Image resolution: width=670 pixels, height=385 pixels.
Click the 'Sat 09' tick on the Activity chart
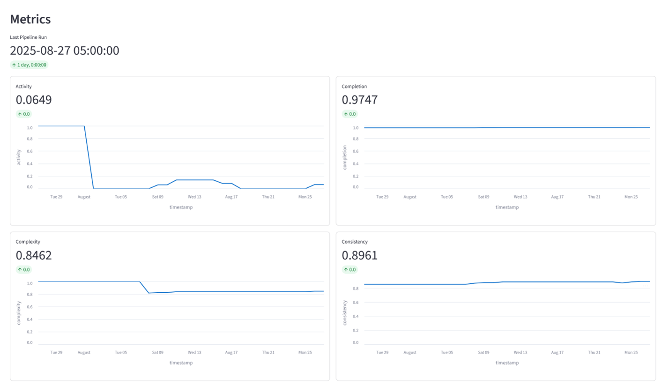click(x=157, y=197)
